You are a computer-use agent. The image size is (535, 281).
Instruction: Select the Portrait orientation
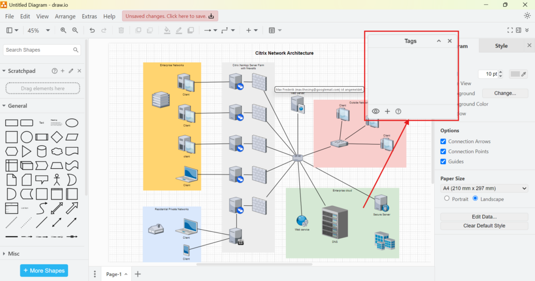click(447, 198)
